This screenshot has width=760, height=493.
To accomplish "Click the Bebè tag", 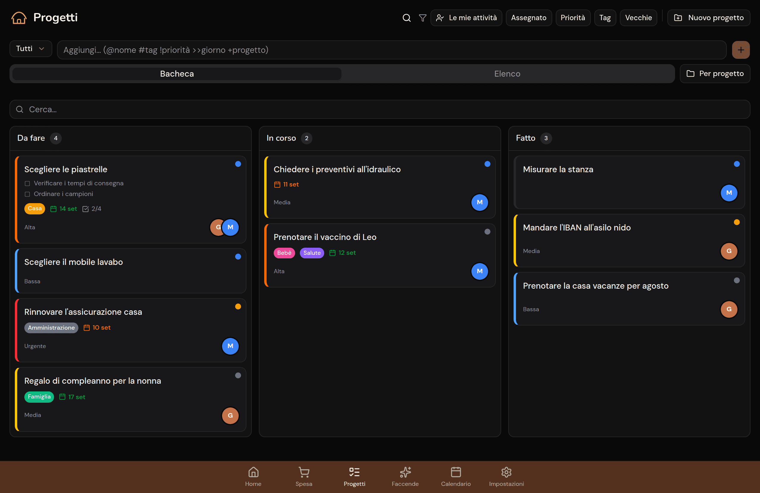I will [x=284, y=253].
